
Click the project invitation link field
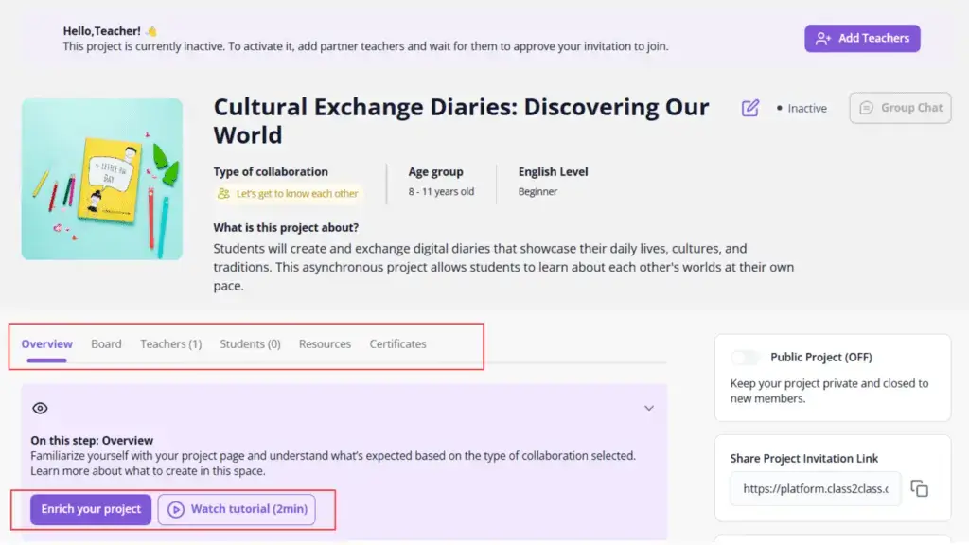click(815, 489)
